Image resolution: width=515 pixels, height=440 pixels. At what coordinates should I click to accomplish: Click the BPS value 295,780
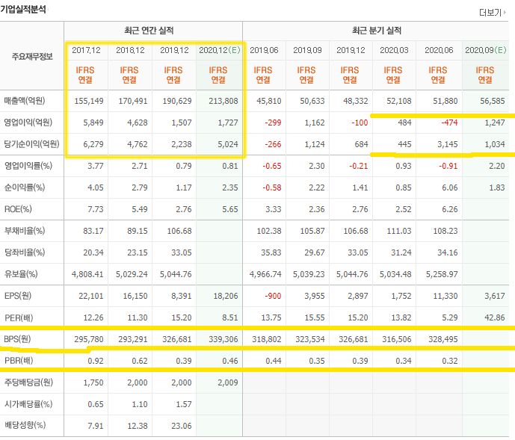coord(89,339)
